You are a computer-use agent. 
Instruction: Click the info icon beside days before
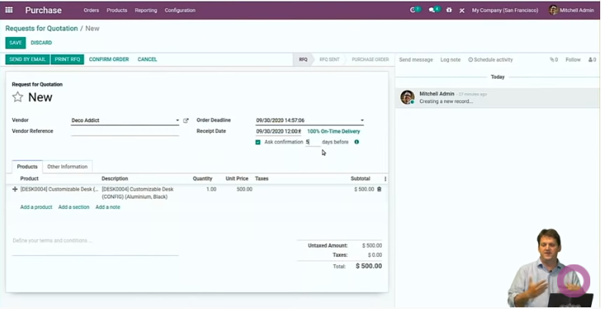click(x=356, y=142)
